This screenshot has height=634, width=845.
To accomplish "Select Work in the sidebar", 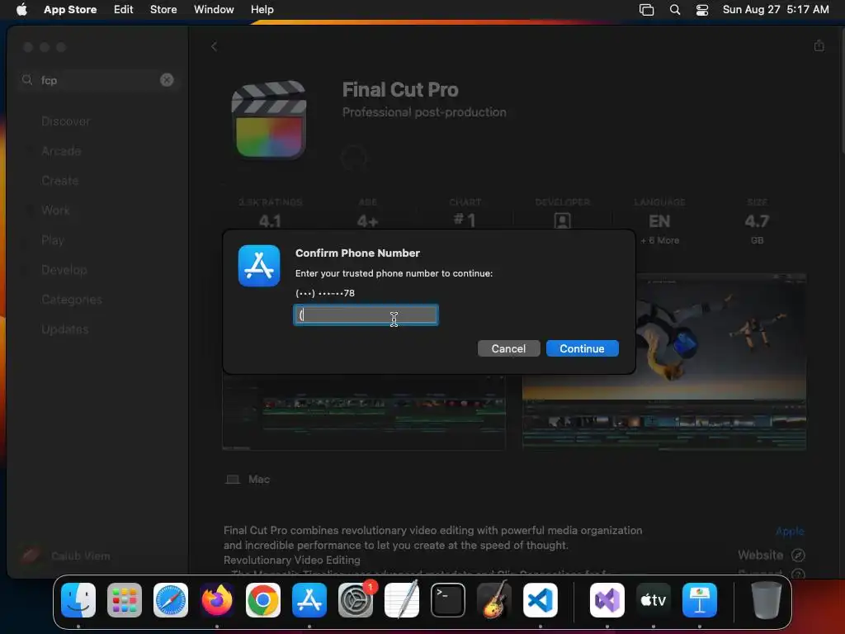I will [x=55, y=211].
